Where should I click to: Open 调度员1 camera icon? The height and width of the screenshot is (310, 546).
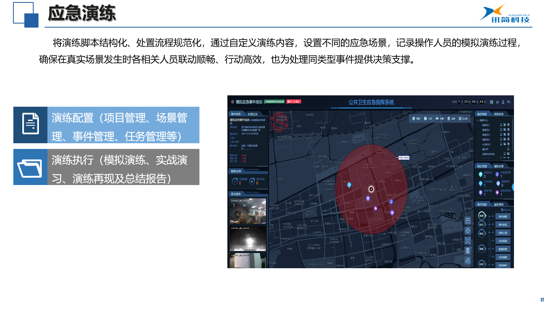point(508,125)
